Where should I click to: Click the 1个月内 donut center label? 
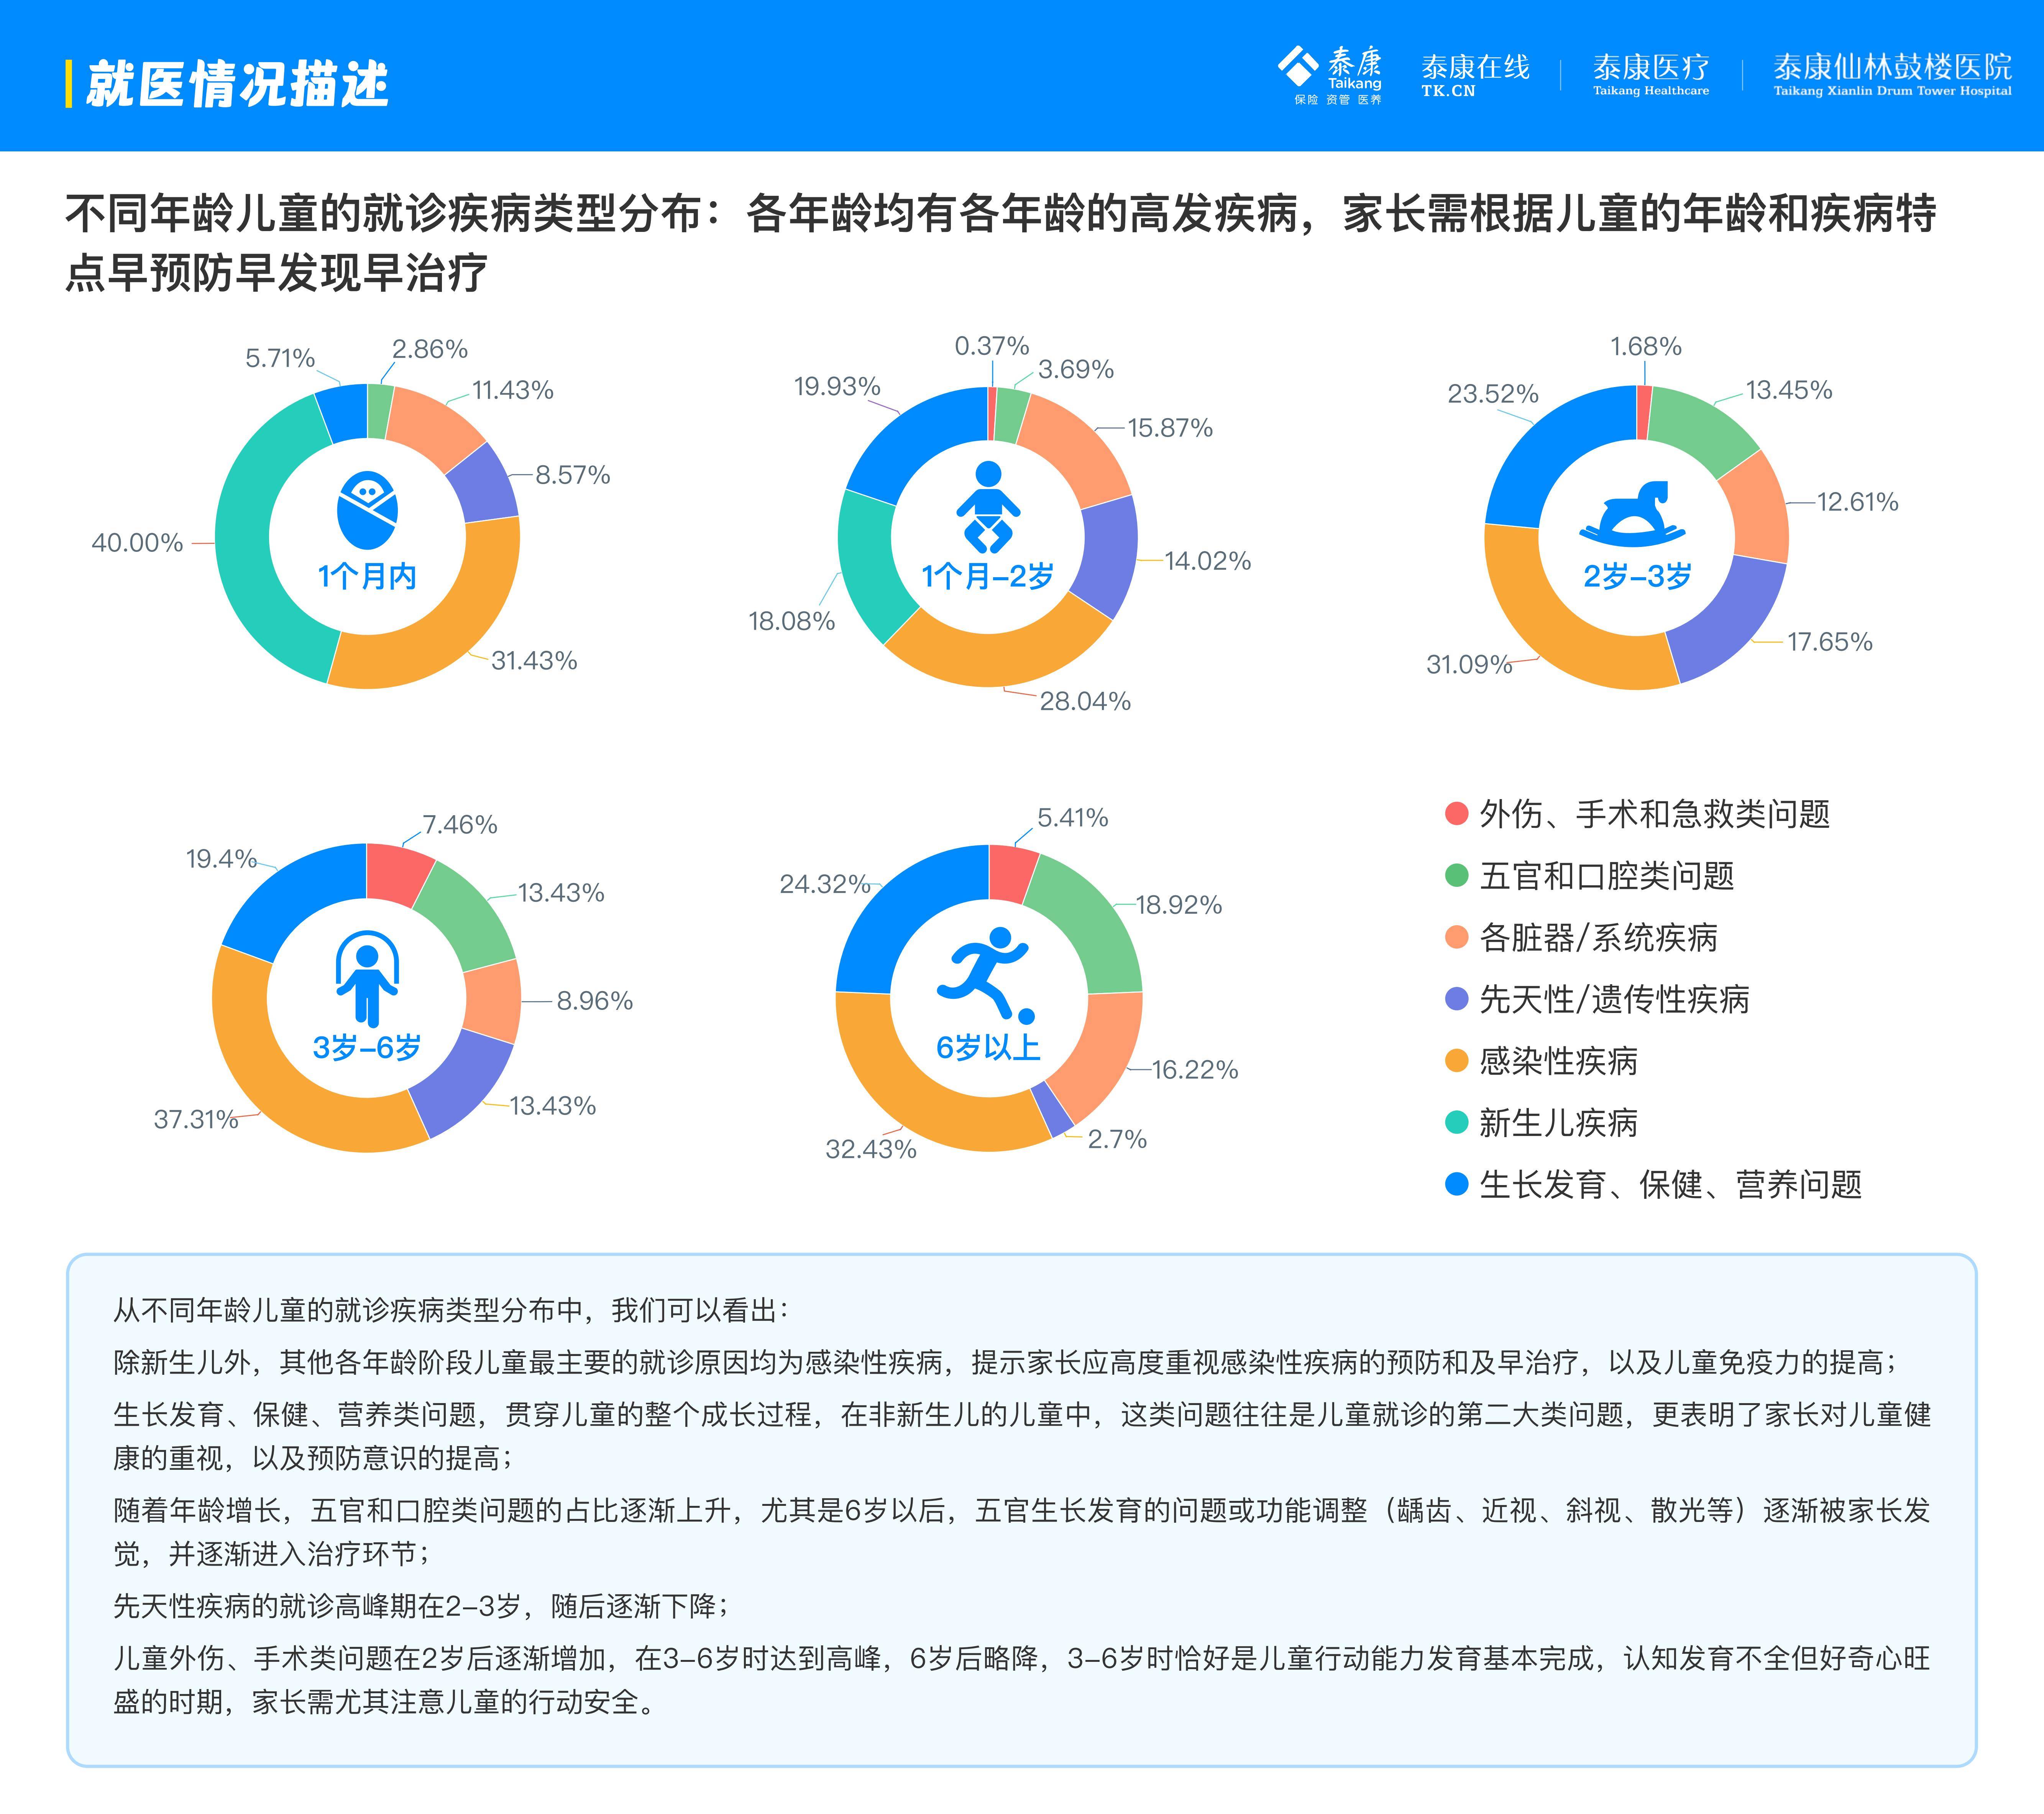click(367, 576)
